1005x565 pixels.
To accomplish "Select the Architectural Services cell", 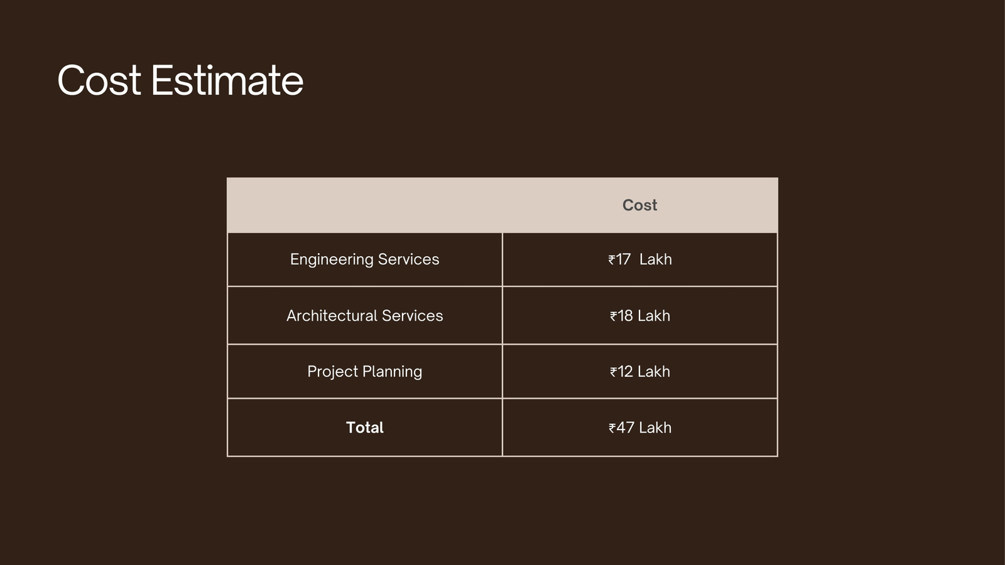I will click(365, 315).
